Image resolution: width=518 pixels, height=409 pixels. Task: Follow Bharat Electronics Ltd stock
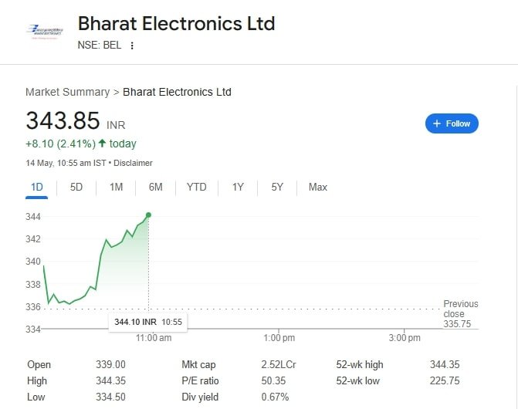pos(452,123)
